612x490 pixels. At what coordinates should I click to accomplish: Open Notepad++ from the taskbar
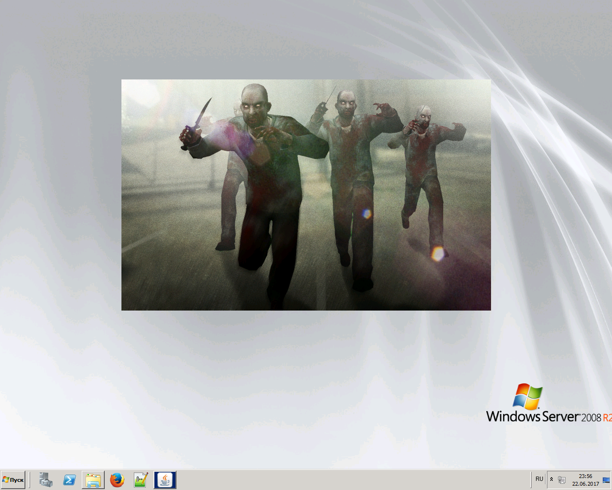(141, 480)
